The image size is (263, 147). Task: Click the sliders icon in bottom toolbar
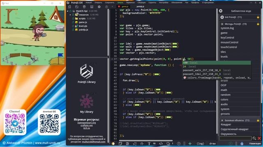point(127,143)
